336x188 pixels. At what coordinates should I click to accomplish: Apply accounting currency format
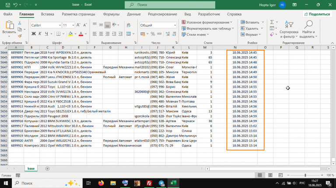(x=143, y=34)
